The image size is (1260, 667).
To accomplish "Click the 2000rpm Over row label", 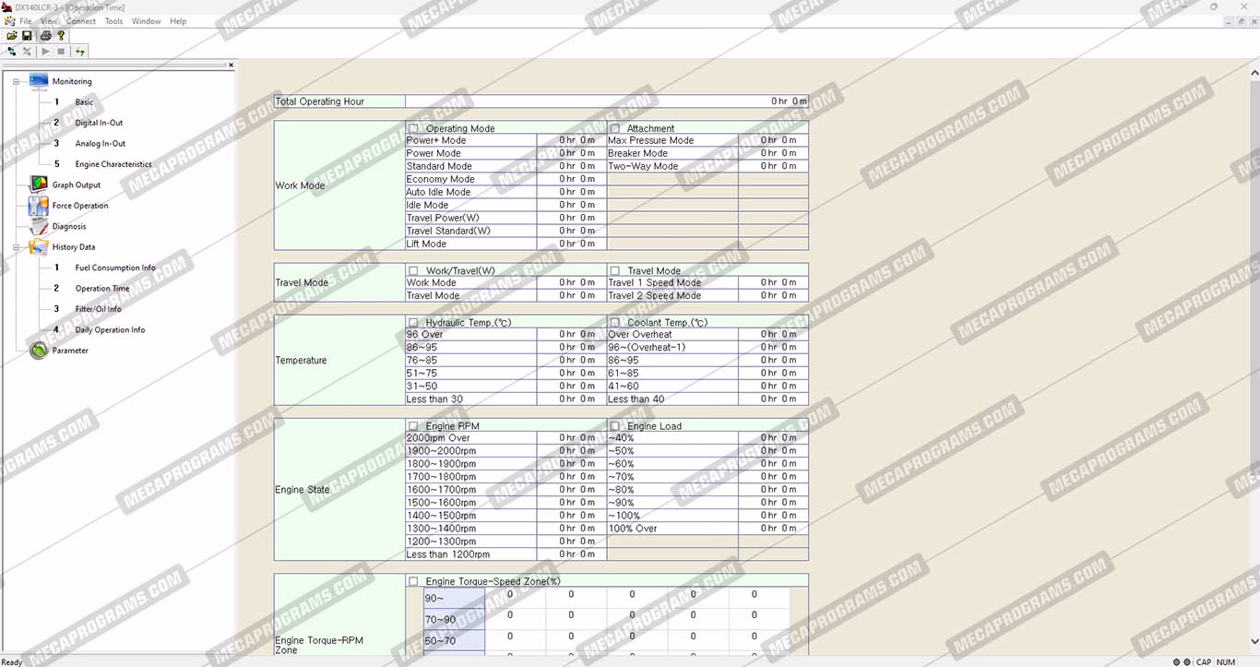I will [438, 437].
